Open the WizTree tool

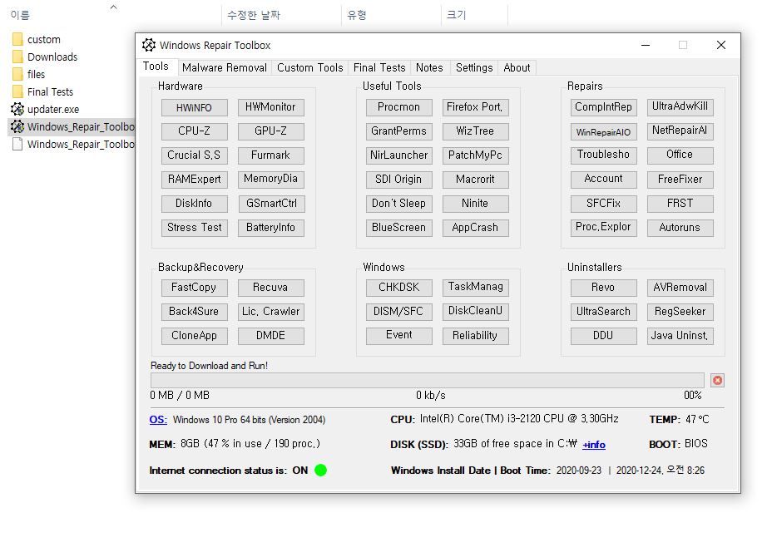tap(476, 131)
